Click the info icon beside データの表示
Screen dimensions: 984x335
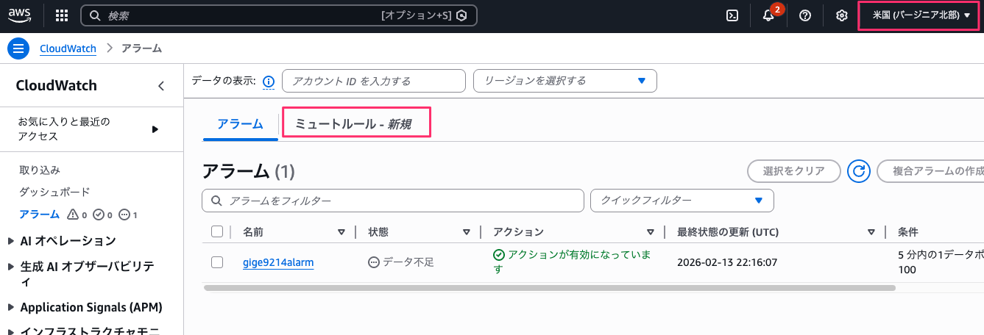point(269,82)
